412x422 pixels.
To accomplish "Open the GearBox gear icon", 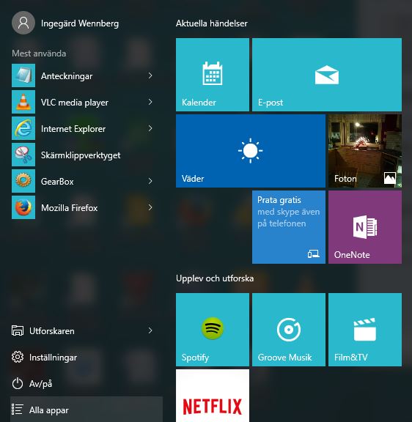I will click(x=23, y=181).
